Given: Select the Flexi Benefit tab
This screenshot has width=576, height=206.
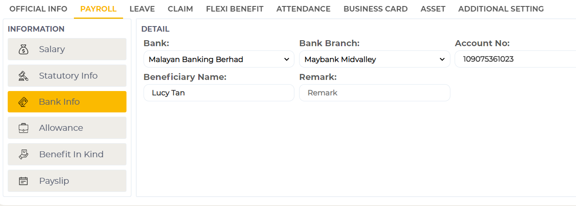Looking at the screenshot, I should point(235,9).
